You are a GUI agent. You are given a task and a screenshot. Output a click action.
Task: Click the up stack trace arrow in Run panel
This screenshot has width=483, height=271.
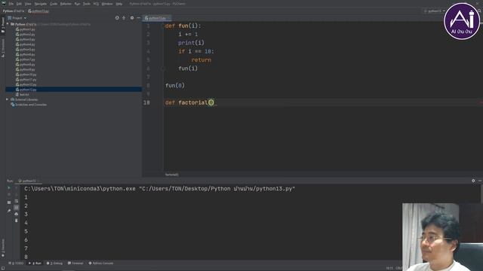pos(17,187)
